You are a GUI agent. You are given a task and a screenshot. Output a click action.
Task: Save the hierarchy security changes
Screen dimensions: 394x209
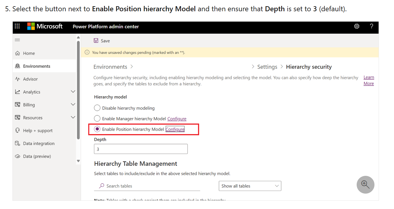point(102,41)
